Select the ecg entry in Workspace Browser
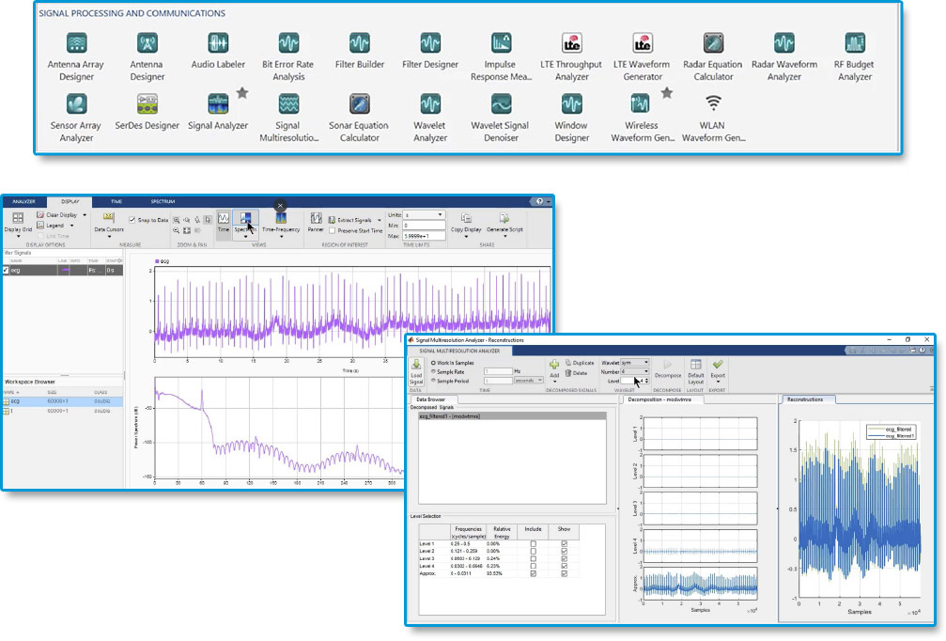946x641 pixels. 17,399
